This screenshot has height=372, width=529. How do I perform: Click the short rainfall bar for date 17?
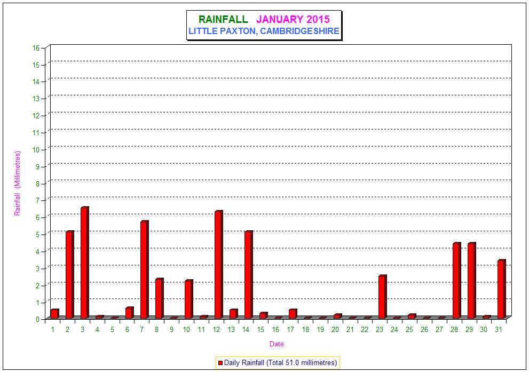pyautogui.click(x=293, y=314)
